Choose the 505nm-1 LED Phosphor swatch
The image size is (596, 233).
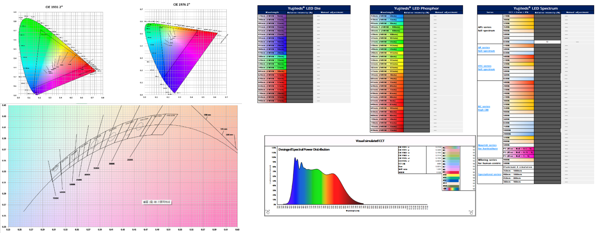pos(386,27)
